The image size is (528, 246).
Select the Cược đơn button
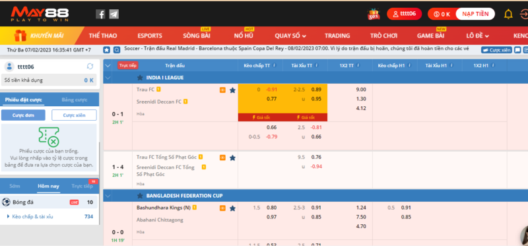pos(23,115)
